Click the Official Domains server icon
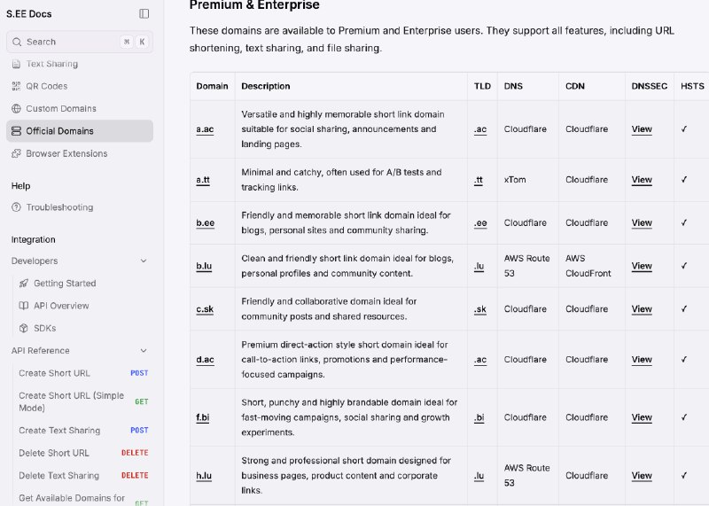Image resolution: width=709 pixels, height=506 pixels. pos(17,131)
